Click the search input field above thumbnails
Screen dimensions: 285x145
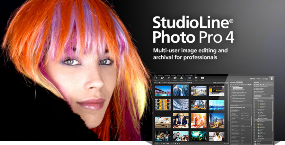click(x=221, y=83)
